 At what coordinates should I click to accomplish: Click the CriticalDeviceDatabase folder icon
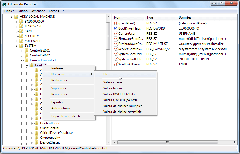coord(37,133)
